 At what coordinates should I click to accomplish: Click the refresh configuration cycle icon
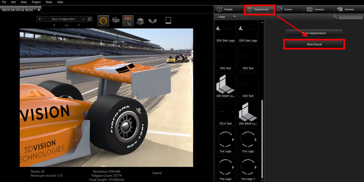(90, 19)
